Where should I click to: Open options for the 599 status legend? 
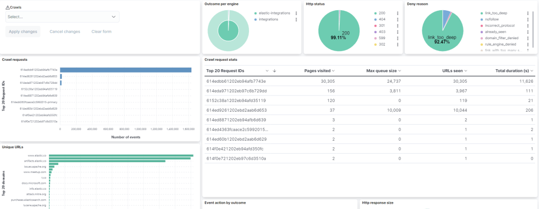pyautogui.click(x=397, y=38)
